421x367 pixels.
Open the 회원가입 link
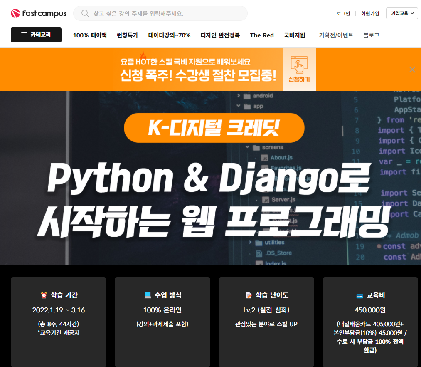370,13
